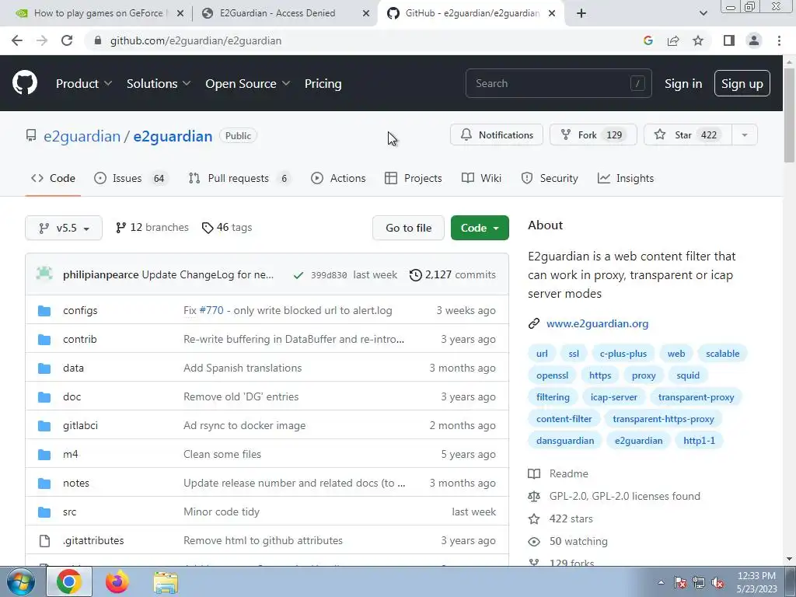796x597 pixels.
Task: Fork the repository with the Fork button
Action: pos(593,134)
